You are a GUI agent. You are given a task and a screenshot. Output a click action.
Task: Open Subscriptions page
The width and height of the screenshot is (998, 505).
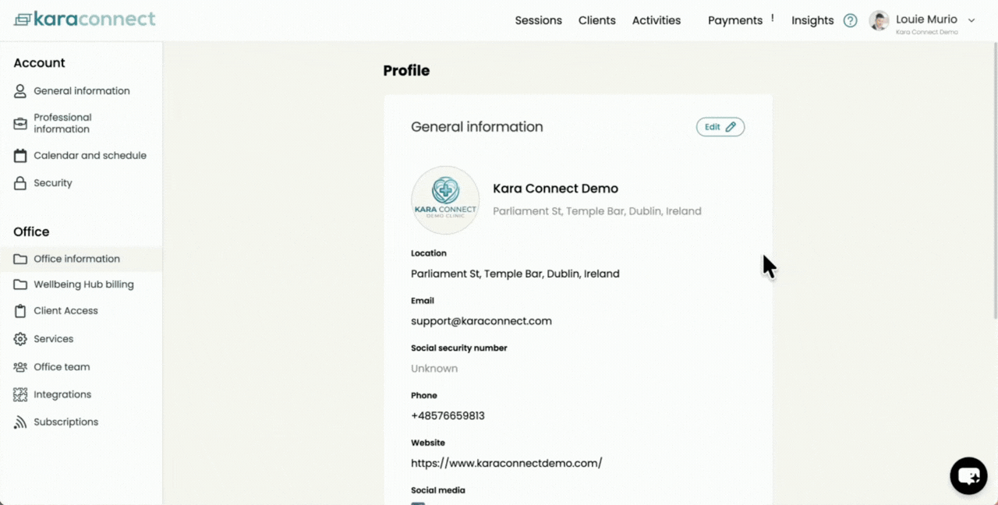pyautogui.click(x=81, y=422)
